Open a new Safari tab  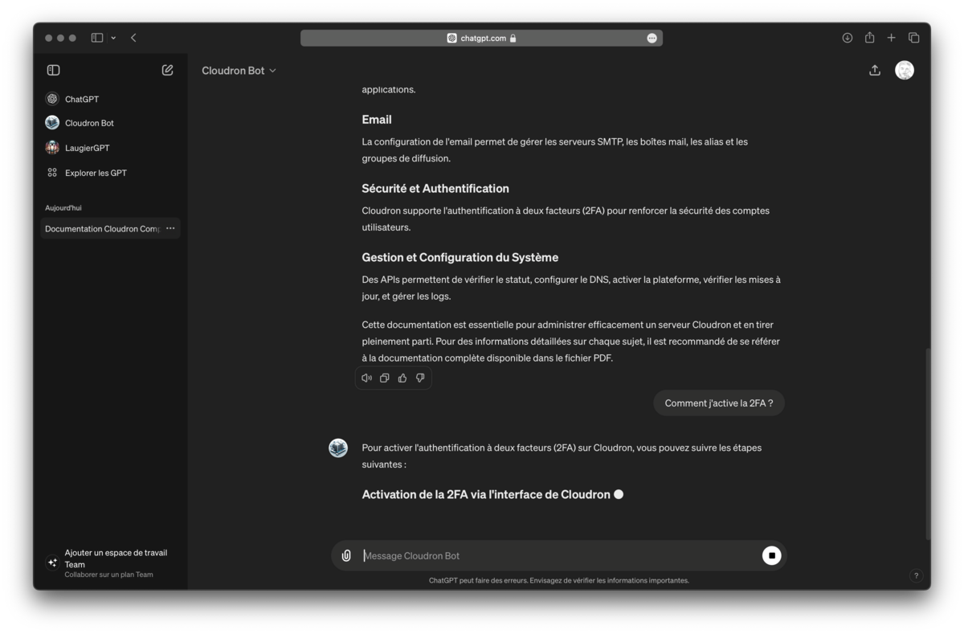891,38
